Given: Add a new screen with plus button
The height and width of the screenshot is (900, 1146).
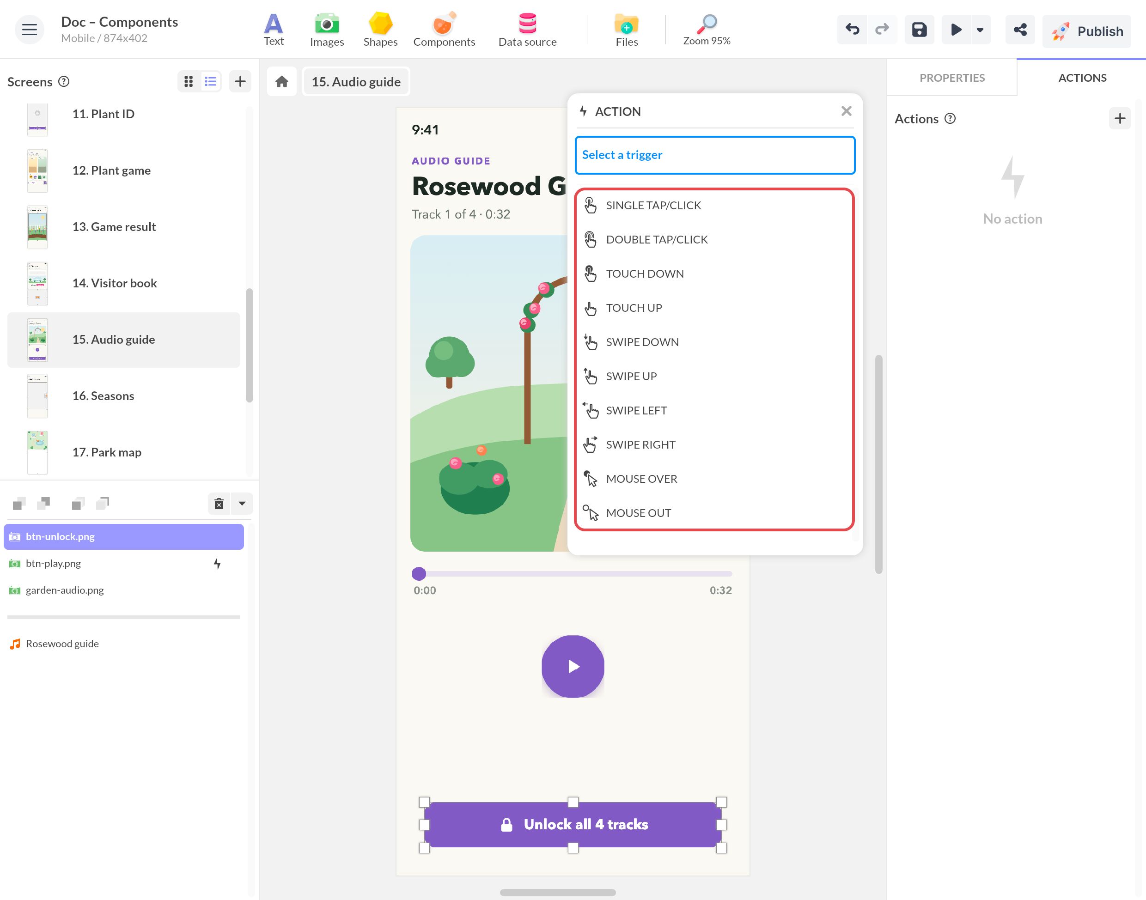Looking at the screenshot, I should pos(240,82).
